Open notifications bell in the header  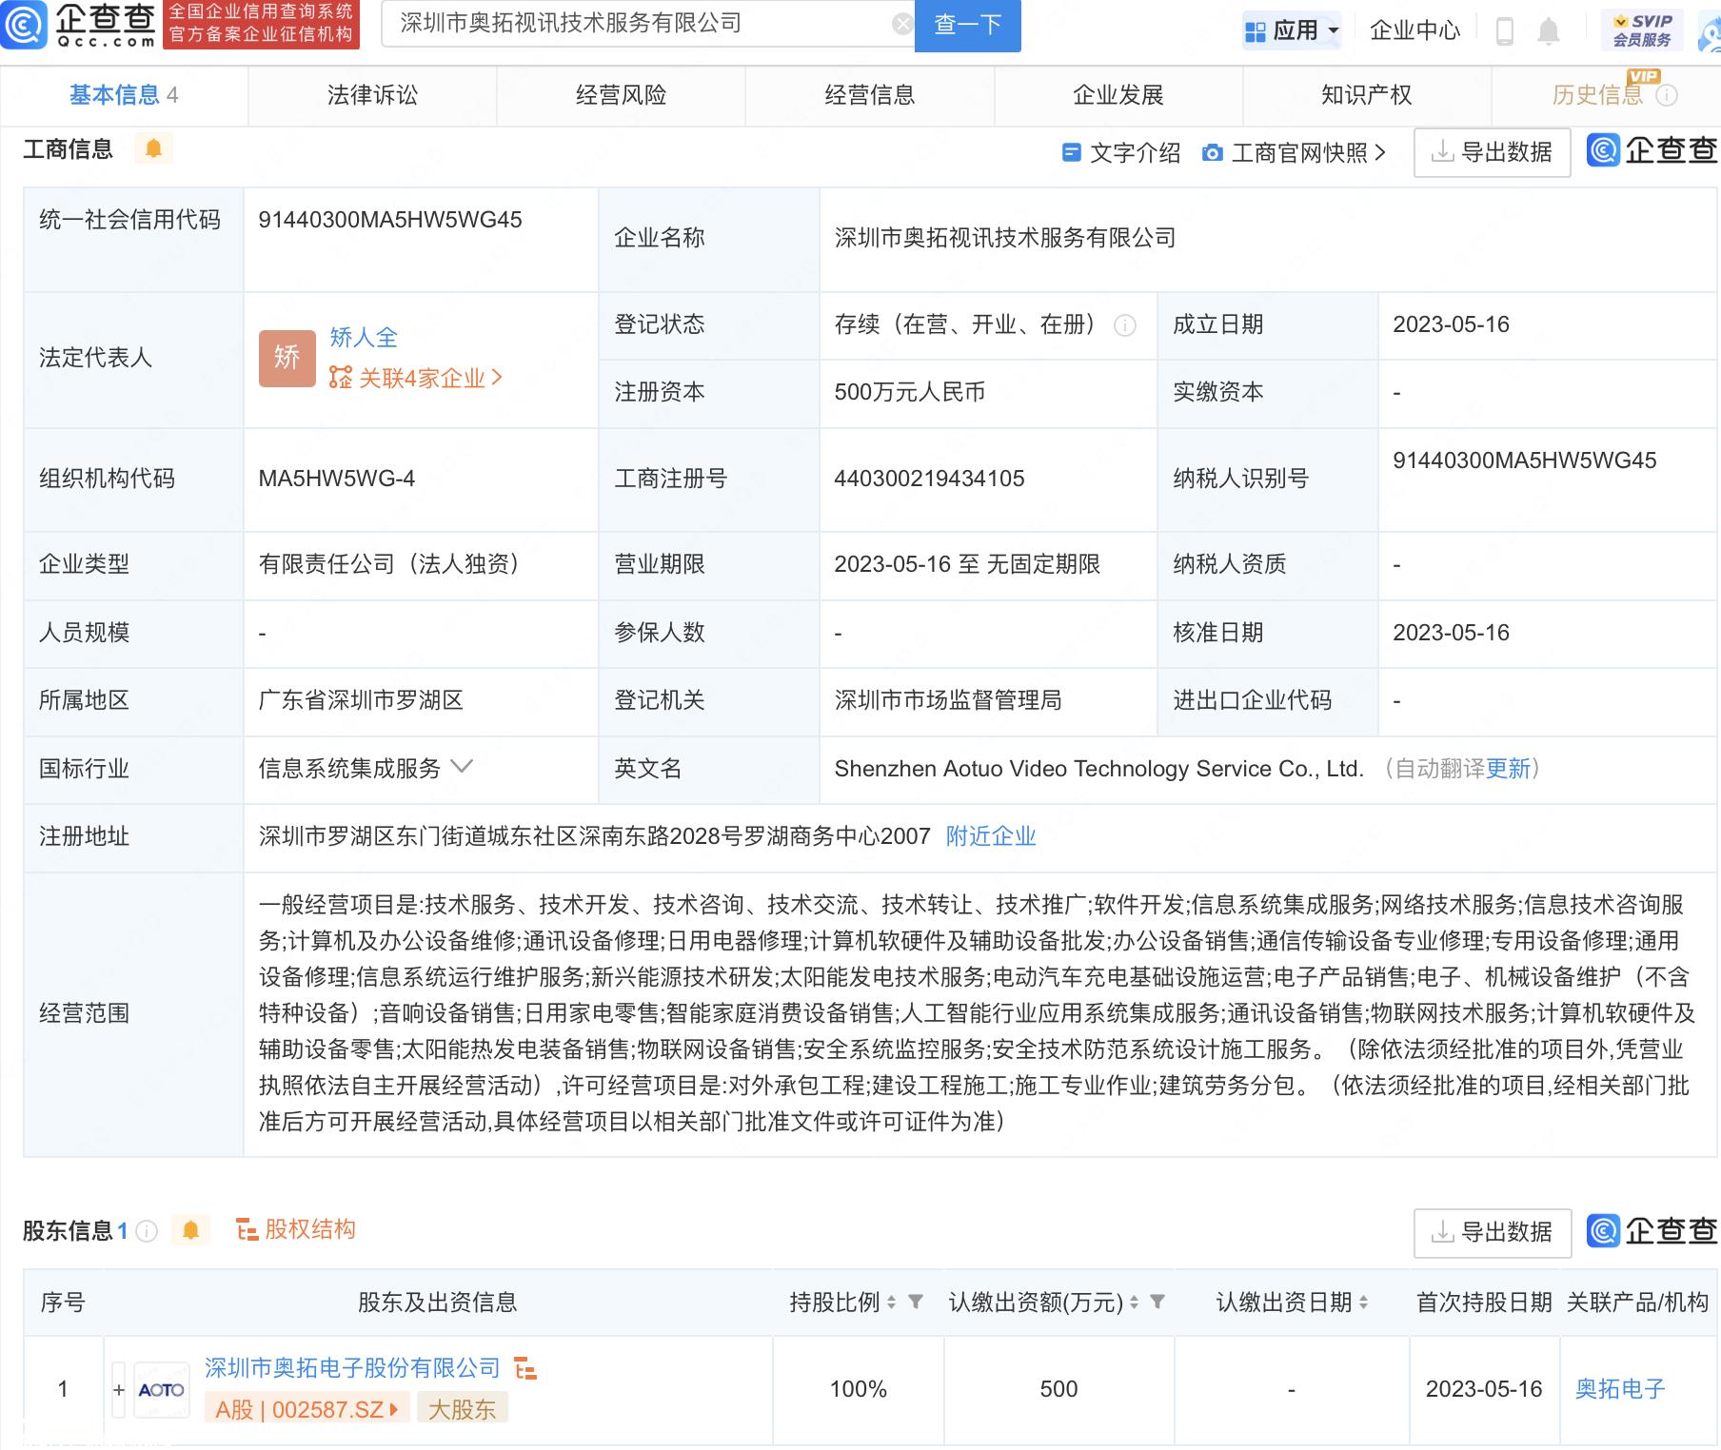1549,31
